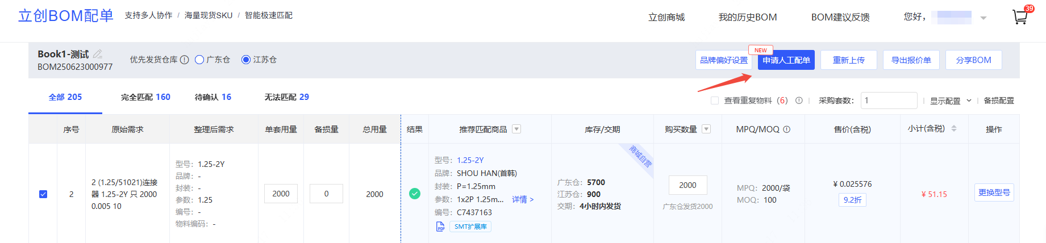
Task: Switch to the 完全匹配 160 tab
Action: (x=145, y=97)
